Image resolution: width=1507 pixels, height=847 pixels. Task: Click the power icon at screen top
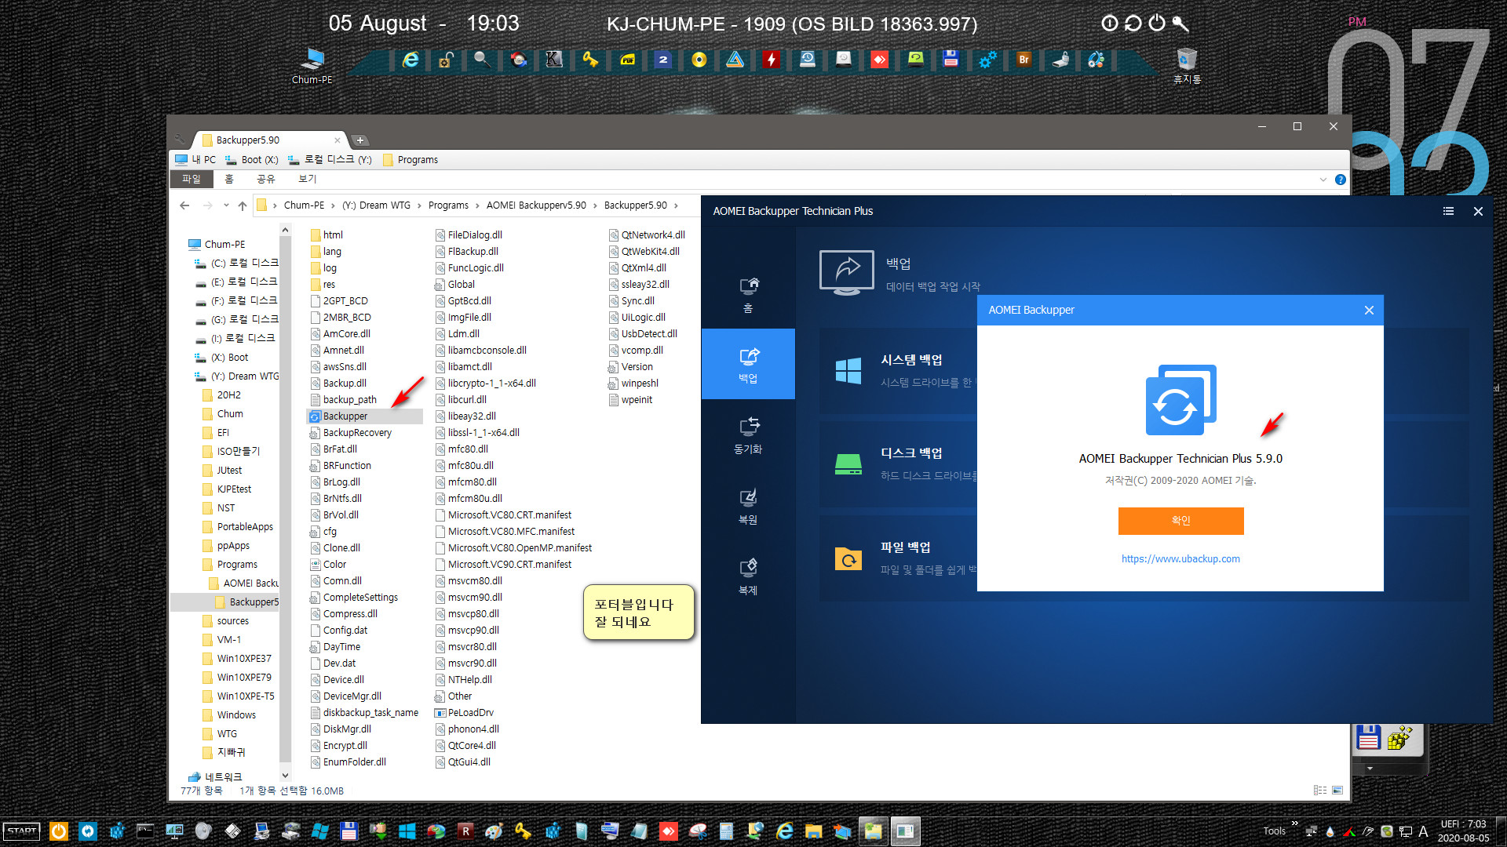click(x=1157, y=24)
